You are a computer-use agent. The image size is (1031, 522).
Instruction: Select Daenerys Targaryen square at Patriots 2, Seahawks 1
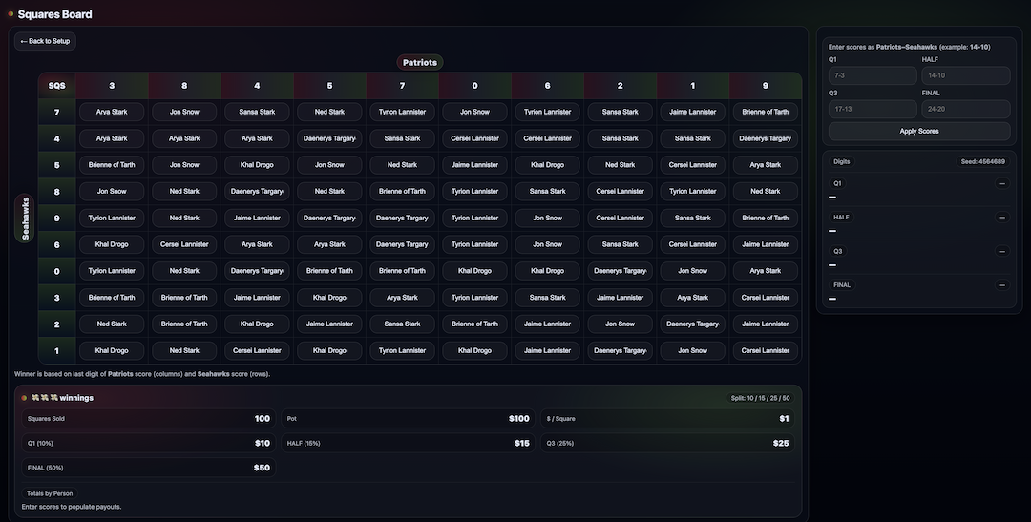621,350
